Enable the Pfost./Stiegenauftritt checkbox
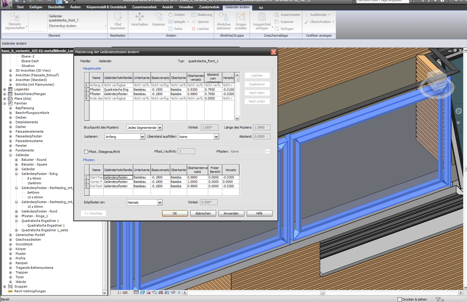Screen dimensions: 467x302 coord(86,152)
